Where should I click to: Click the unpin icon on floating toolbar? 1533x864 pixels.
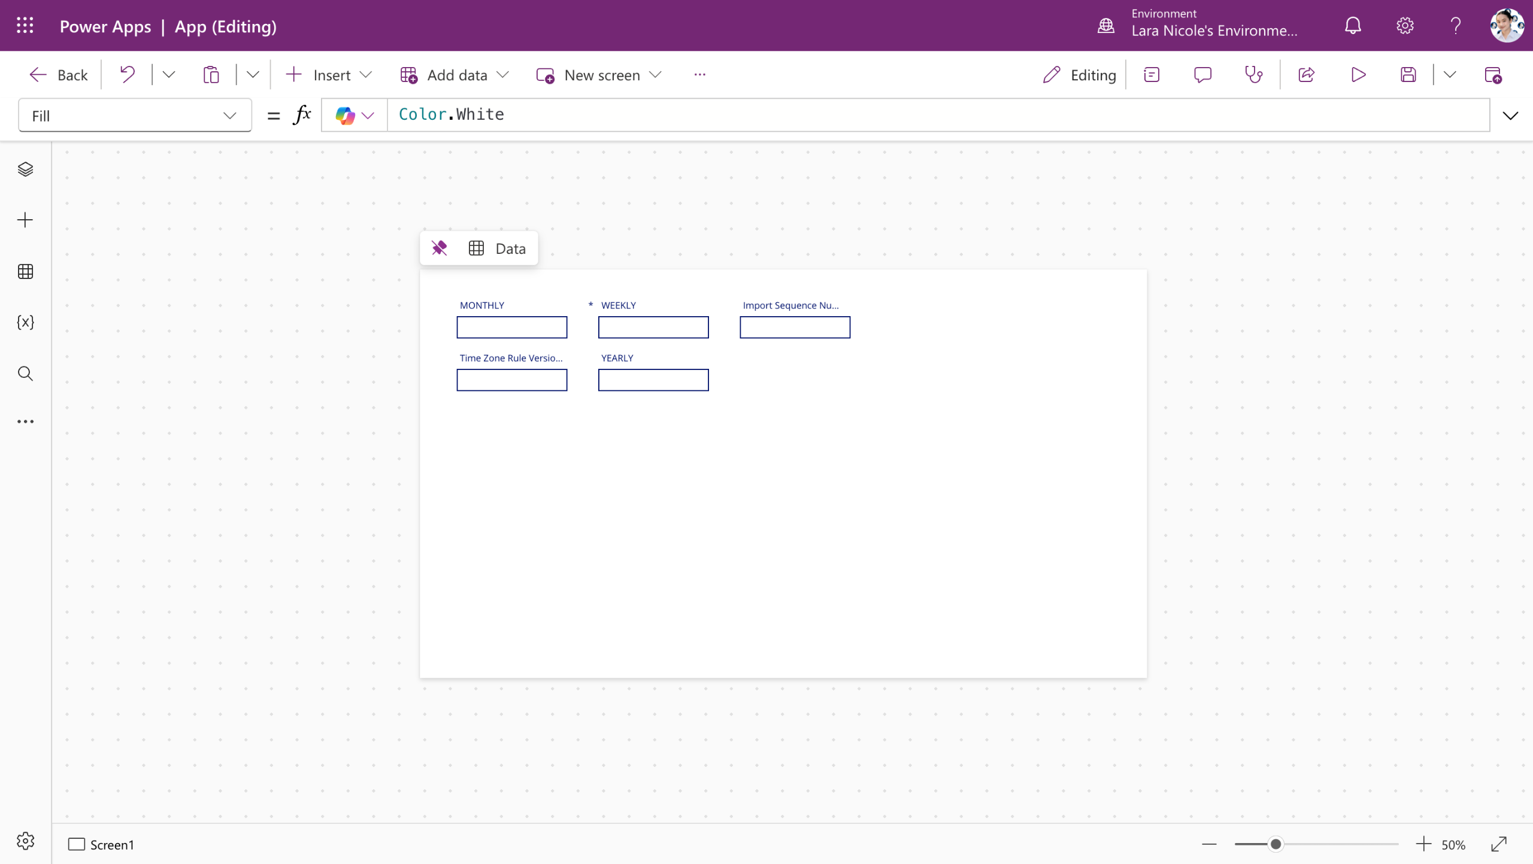440,248
